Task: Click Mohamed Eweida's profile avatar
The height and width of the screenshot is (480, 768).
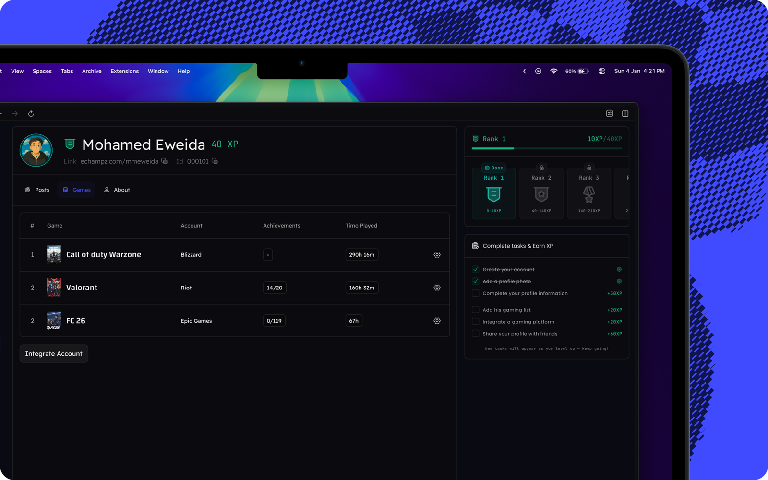Action: click(36, 150)
